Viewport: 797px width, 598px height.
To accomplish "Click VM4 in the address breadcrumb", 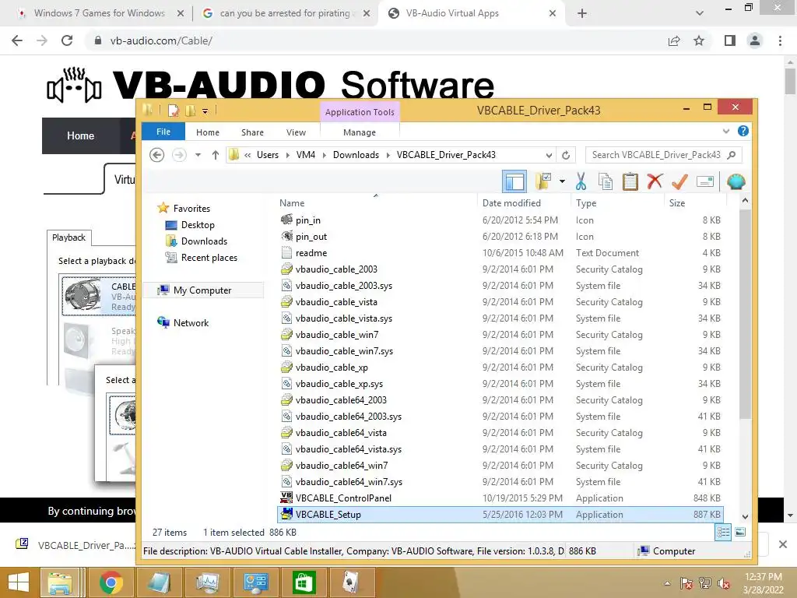I will [x=305, y=155].
